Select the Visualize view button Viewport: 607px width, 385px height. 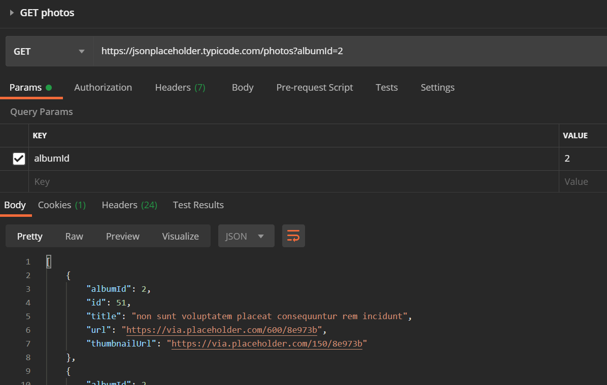[x=180, y=236]
